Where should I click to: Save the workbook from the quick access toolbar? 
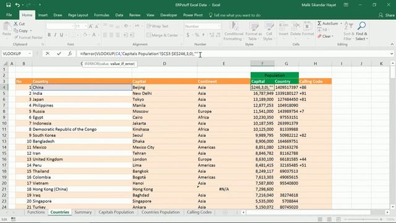8,5
